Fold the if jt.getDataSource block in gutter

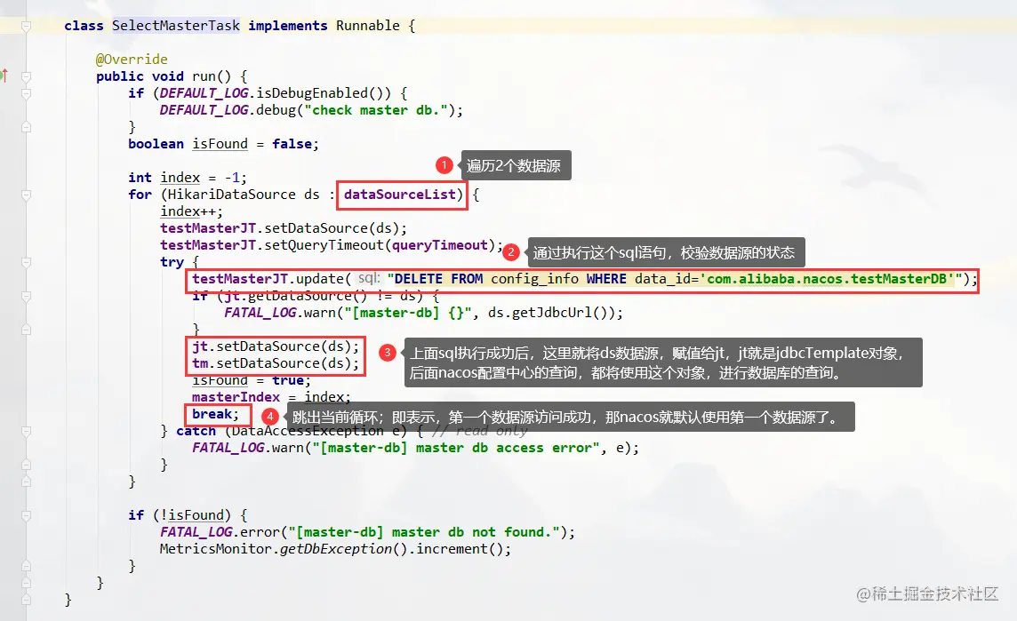click(26, 296)
